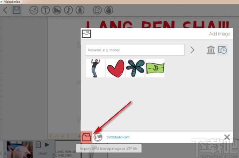Add a music soundtrack
The image size is (239, 158).
(69, 10)
